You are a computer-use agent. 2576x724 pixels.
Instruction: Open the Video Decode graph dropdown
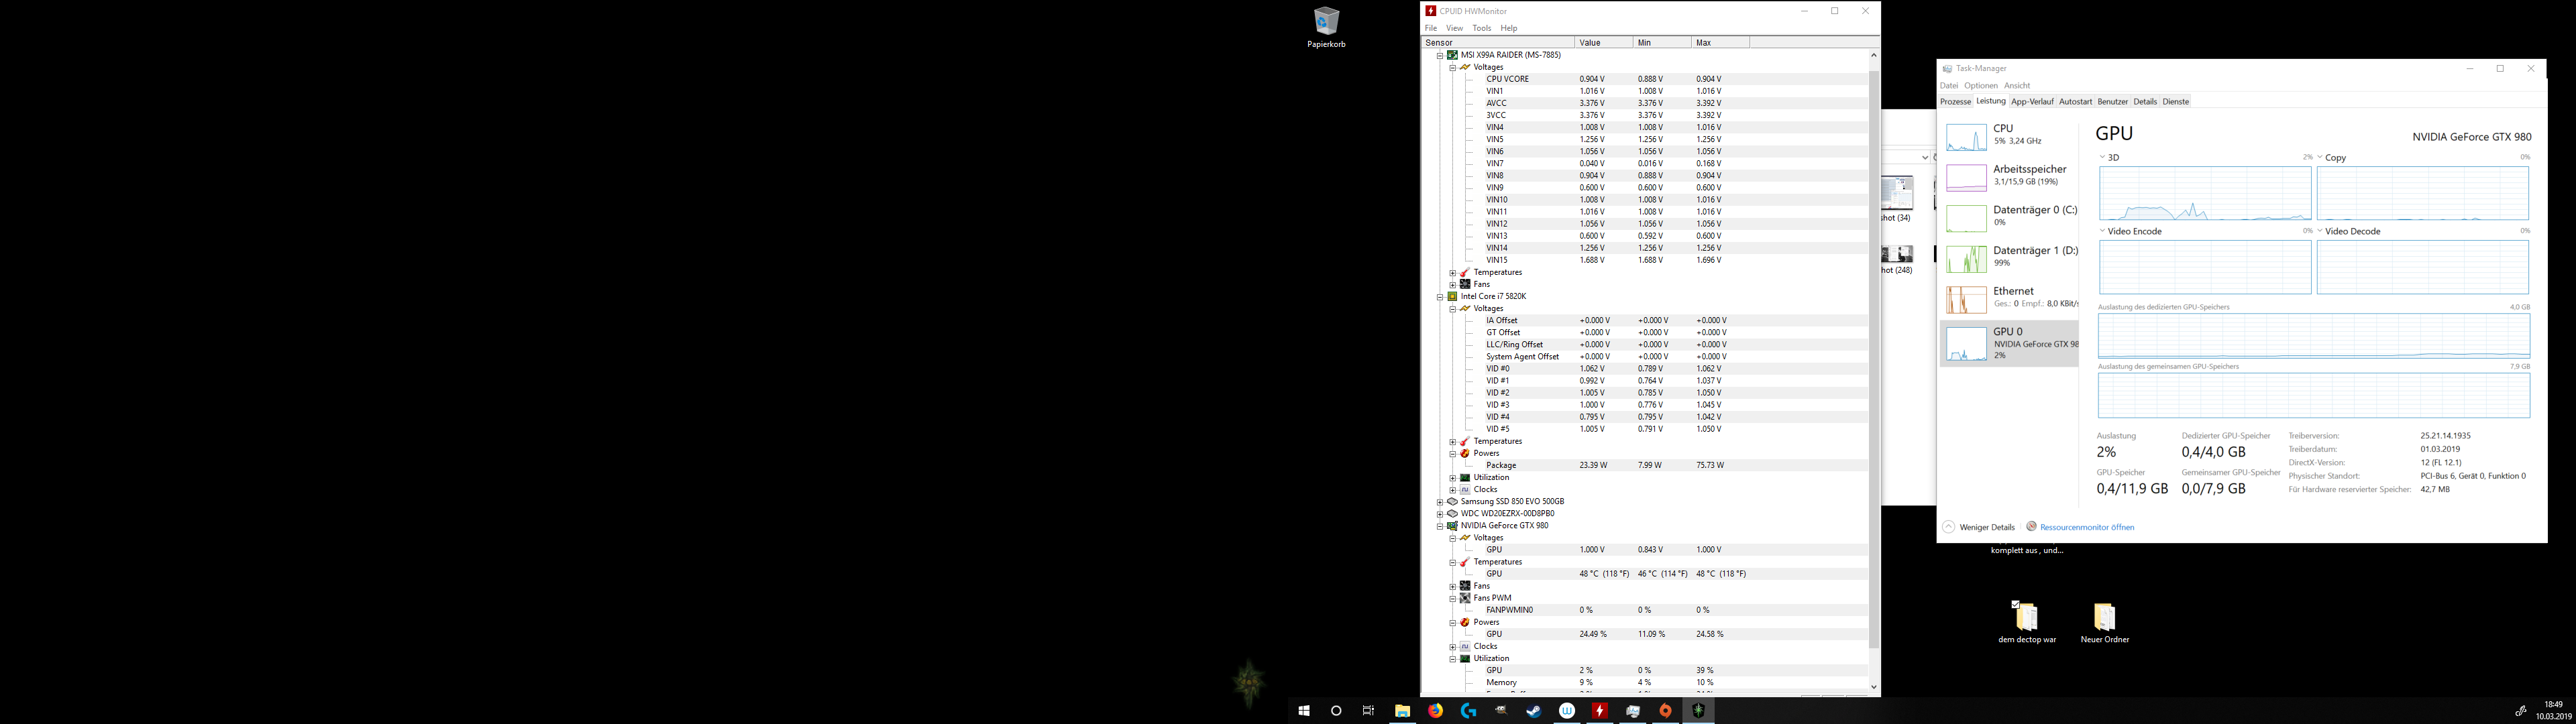(x=2320, y=232)
